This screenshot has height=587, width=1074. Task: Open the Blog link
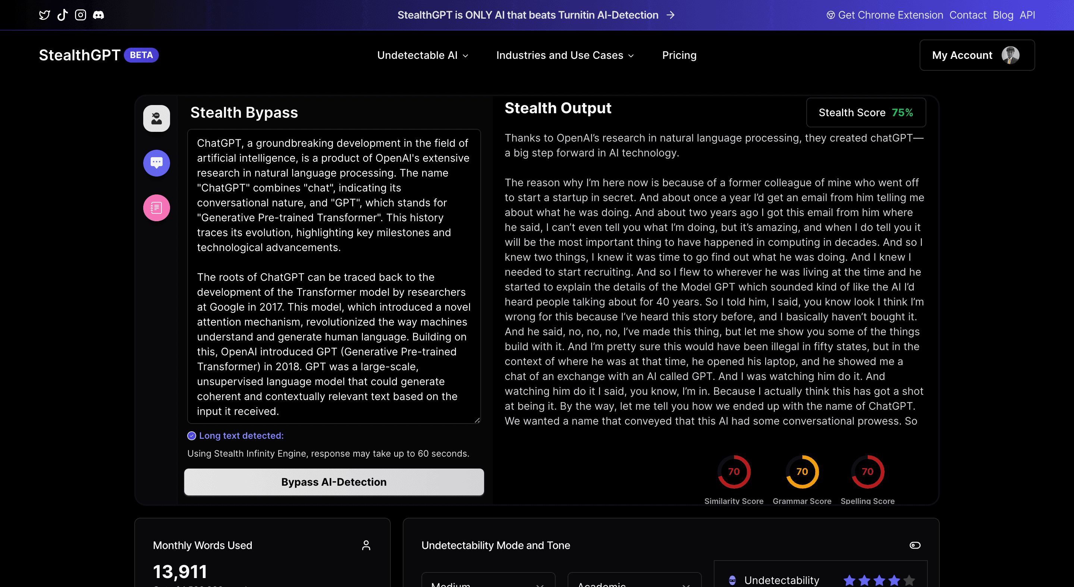(x=1002, y=15)
